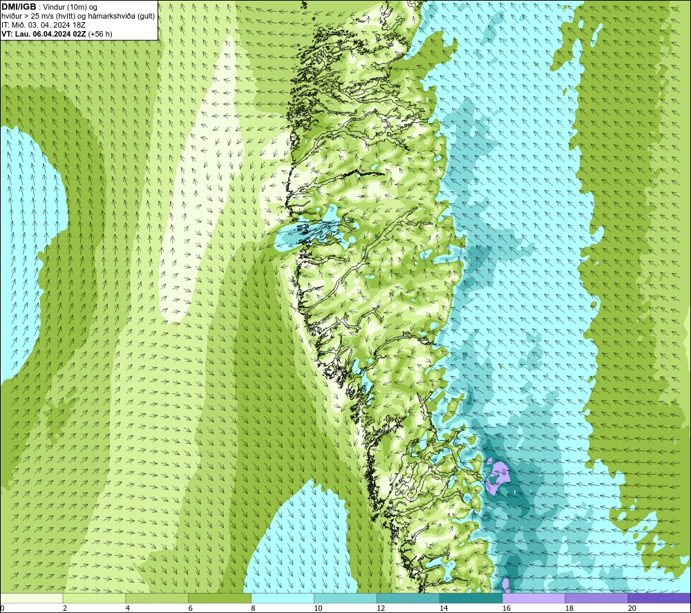Click the dark violet swatch above 20 m/s
The height and width of the screenshot is (613, 691).
click(x=659, y=598)
